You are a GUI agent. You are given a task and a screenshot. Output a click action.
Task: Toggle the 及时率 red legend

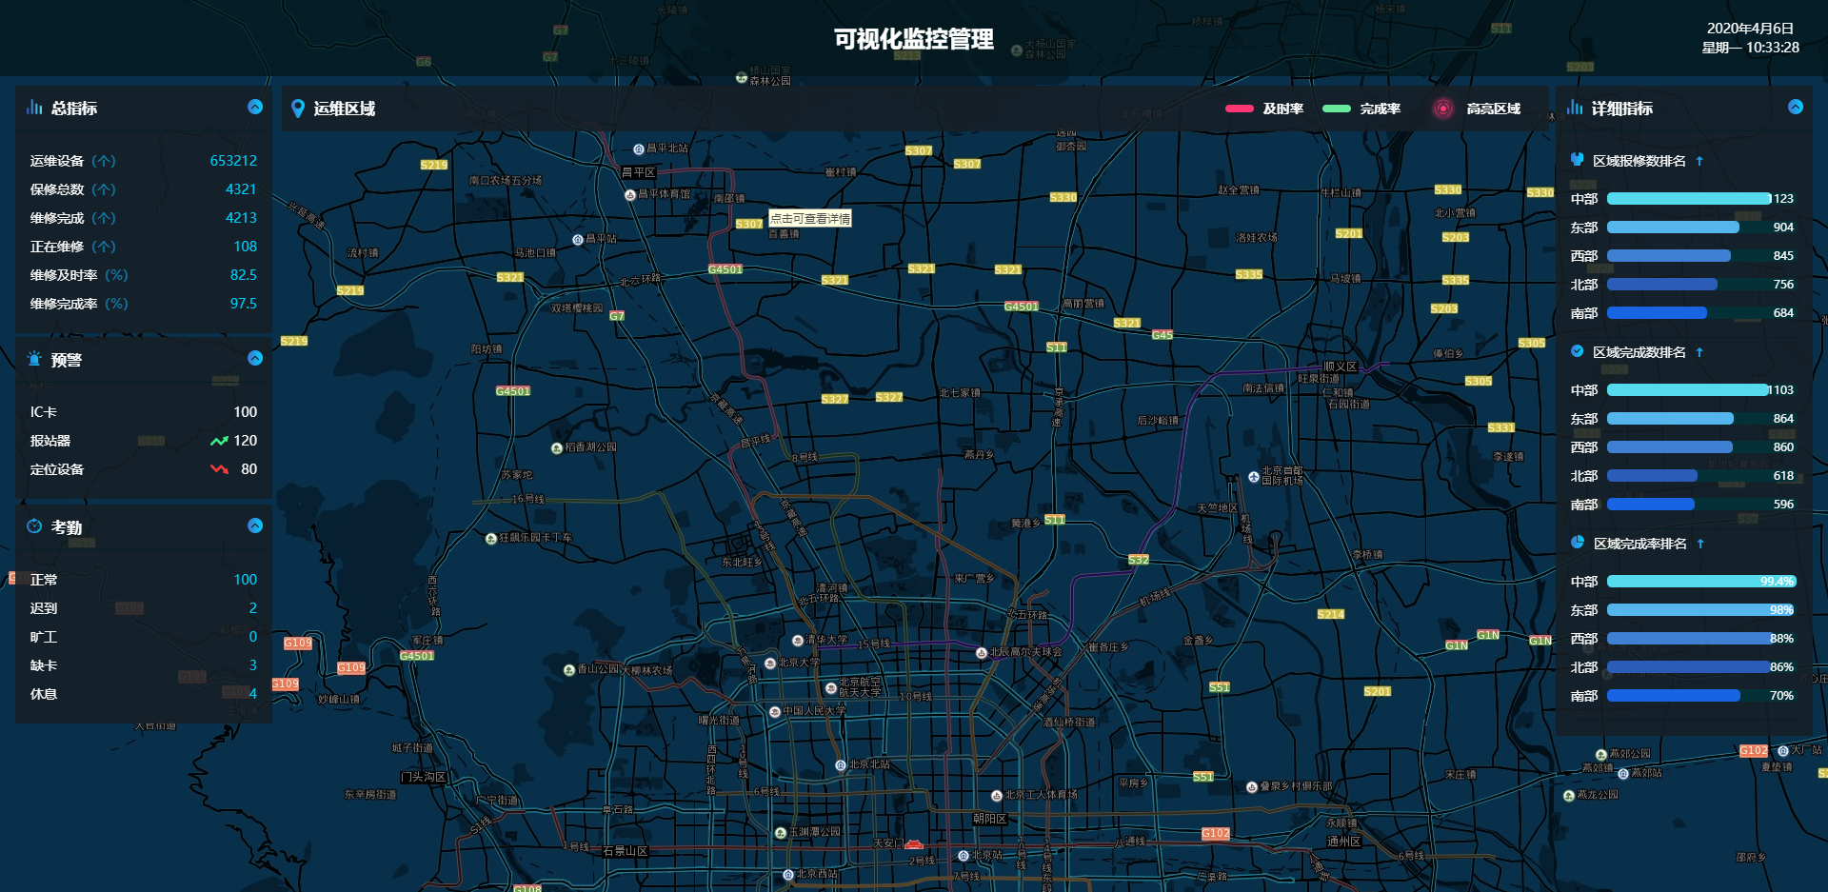tap(1240, 109)
